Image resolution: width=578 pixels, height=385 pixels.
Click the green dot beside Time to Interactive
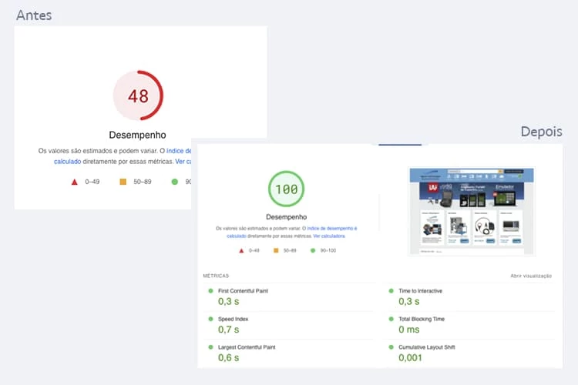point(391,291)
